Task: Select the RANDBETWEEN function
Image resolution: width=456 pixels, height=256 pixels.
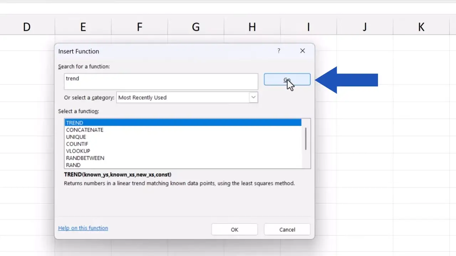Action: (x=85, y=158)
